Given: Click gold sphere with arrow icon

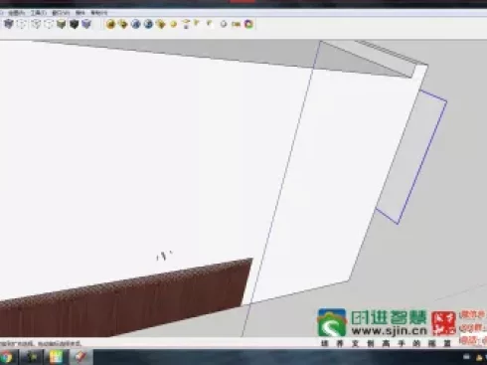Looking at the screenshot, I should (x=123, y=24).
